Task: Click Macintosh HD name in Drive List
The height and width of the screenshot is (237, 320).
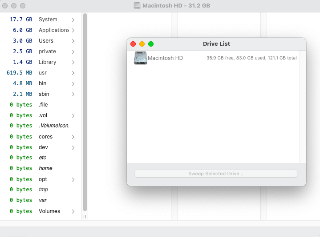Action: pyautogui.click(x=165, y=58)
